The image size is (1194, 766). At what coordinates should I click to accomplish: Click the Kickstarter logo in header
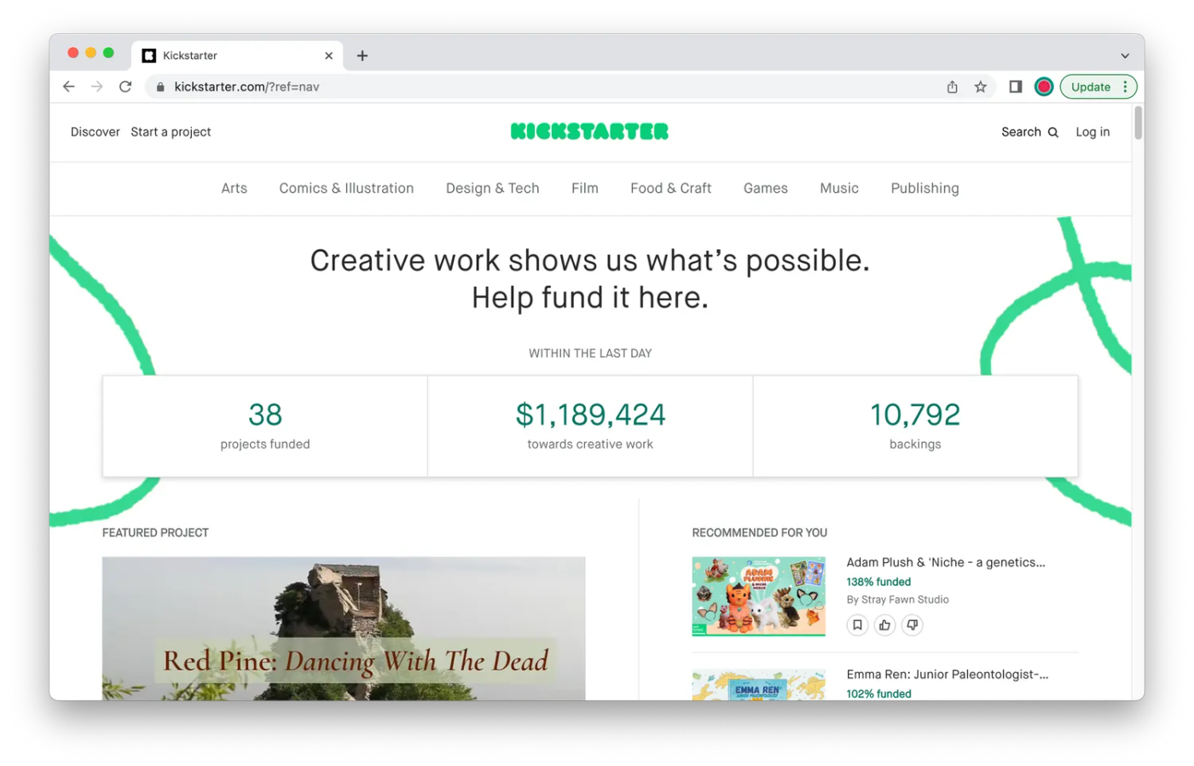(589, 131)
